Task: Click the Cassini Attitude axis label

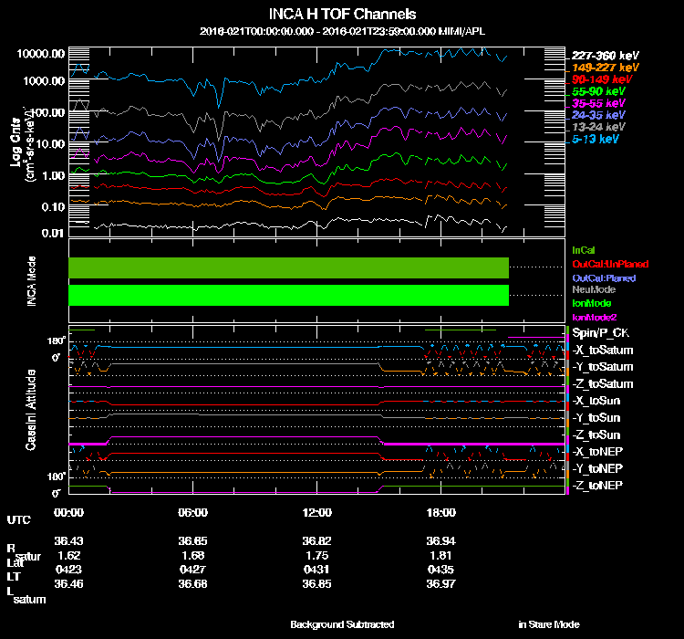Action: [x=31, y=410]
